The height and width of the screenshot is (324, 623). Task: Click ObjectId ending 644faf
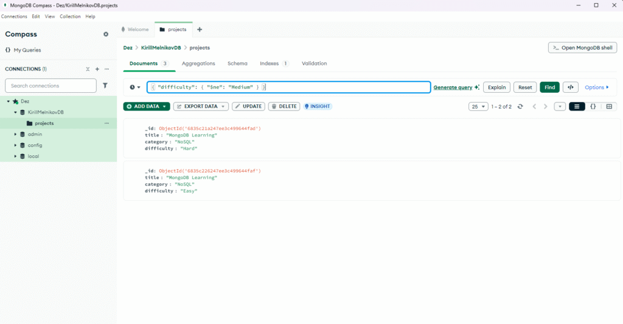click(x=210, y=170)
